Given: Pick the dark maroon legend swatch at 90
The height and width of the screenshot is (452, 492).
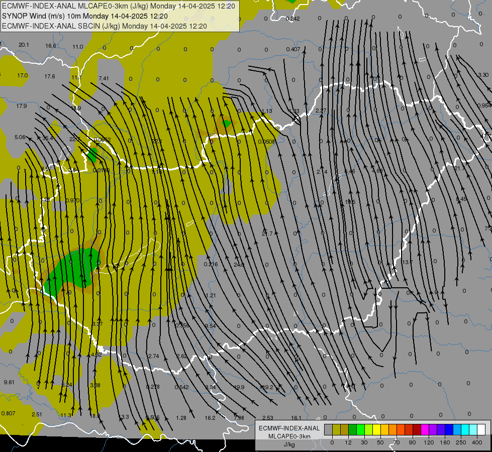Looking at the screenshot, I should [417, 429].
